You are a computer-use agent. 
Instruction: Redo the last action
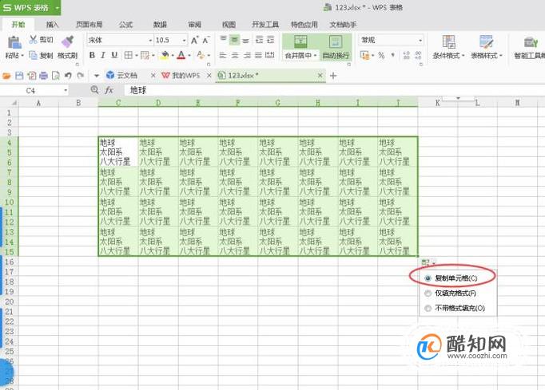click(x=80, y=76)
